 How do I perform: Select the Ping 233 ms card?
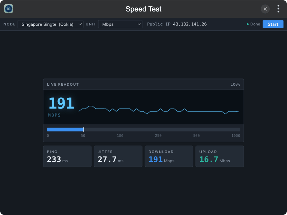pos(67,156)
